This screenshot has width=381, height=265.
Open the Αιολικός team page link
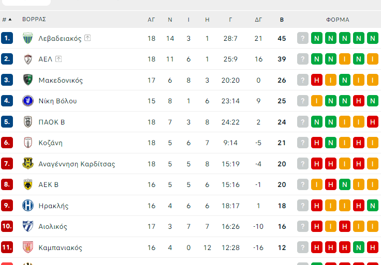coord(53,227)
